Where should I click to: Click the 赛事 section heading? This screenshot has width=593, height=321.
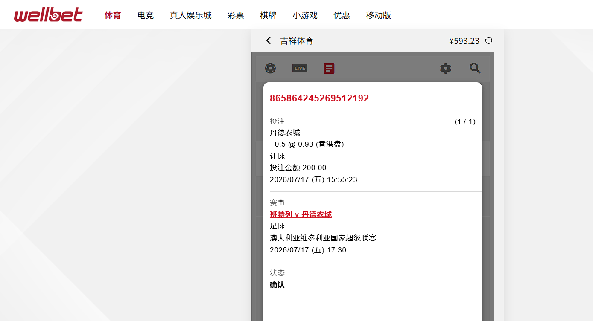pos(277,202)
